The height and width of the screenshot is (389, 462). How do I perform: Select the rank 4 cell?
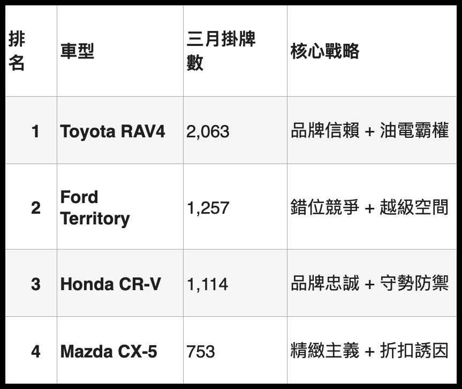pos(35,352)
